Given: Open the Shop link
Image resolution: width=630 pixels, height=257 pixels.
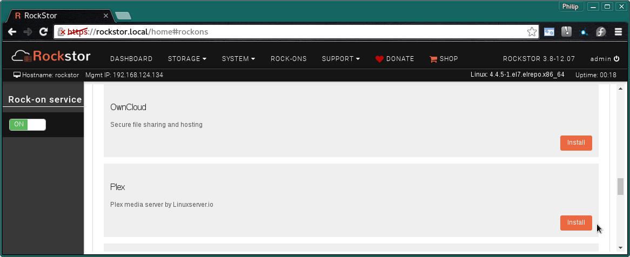Looking at the screenshot, I should coord(444,59).
